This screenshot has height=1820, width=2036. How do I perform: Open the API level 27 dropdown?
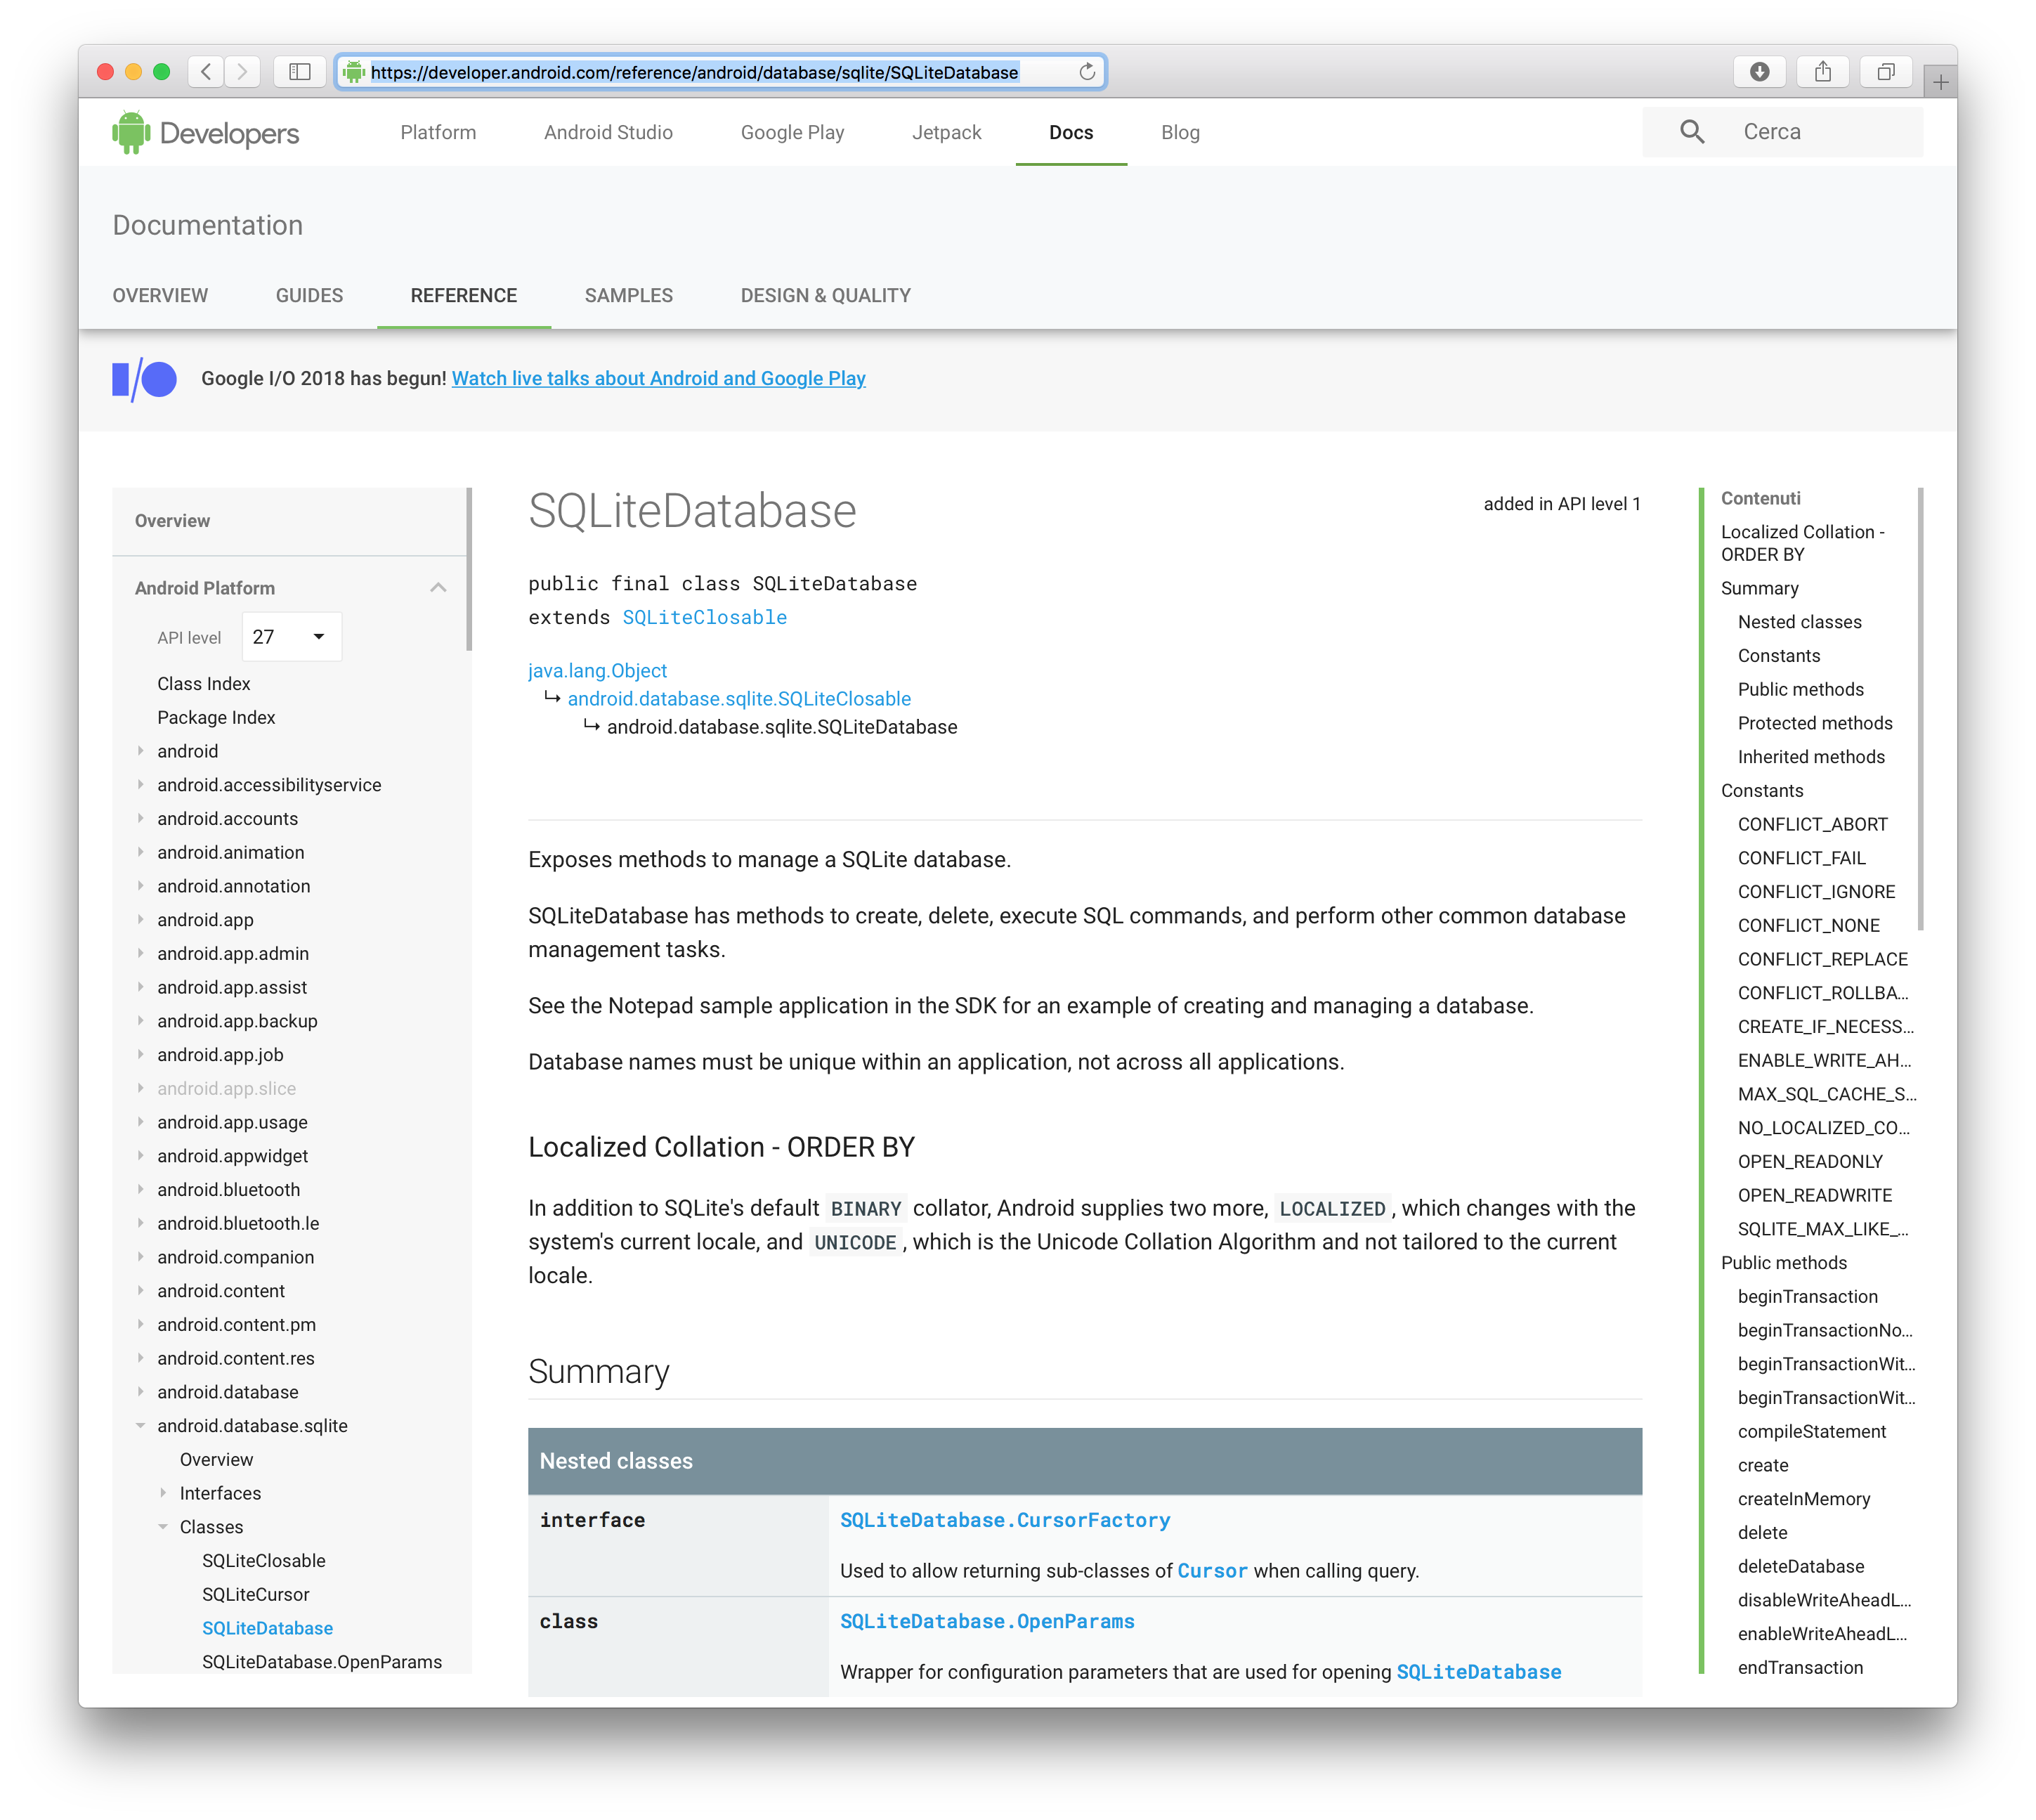(x=291, y=637)
